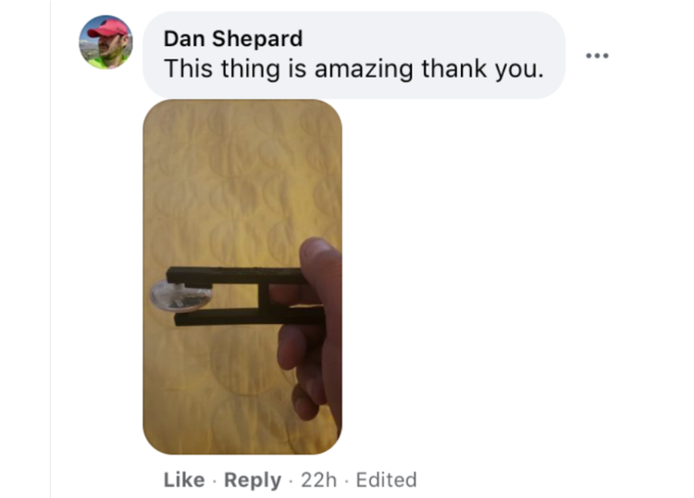The height and width of the screenshot is (498, 694).
Task: Click the black H-shaped tool in the photo
Action: (x=243, y=295)
